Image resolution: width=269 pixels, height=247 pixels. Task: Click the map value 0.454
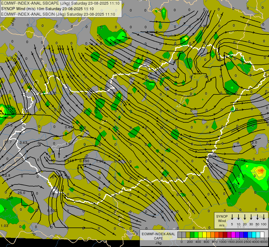point(70,127)
